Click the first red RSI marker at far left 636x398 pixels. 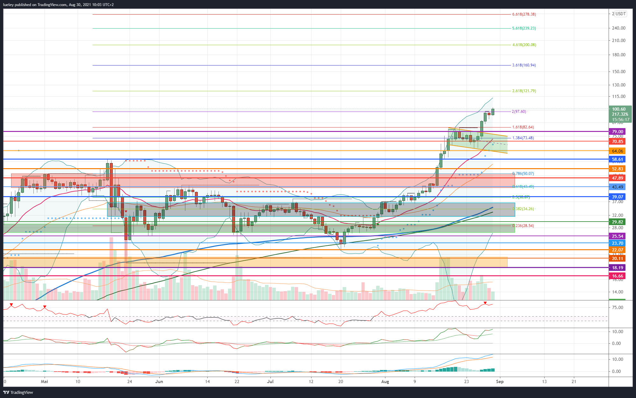point(11,305)
